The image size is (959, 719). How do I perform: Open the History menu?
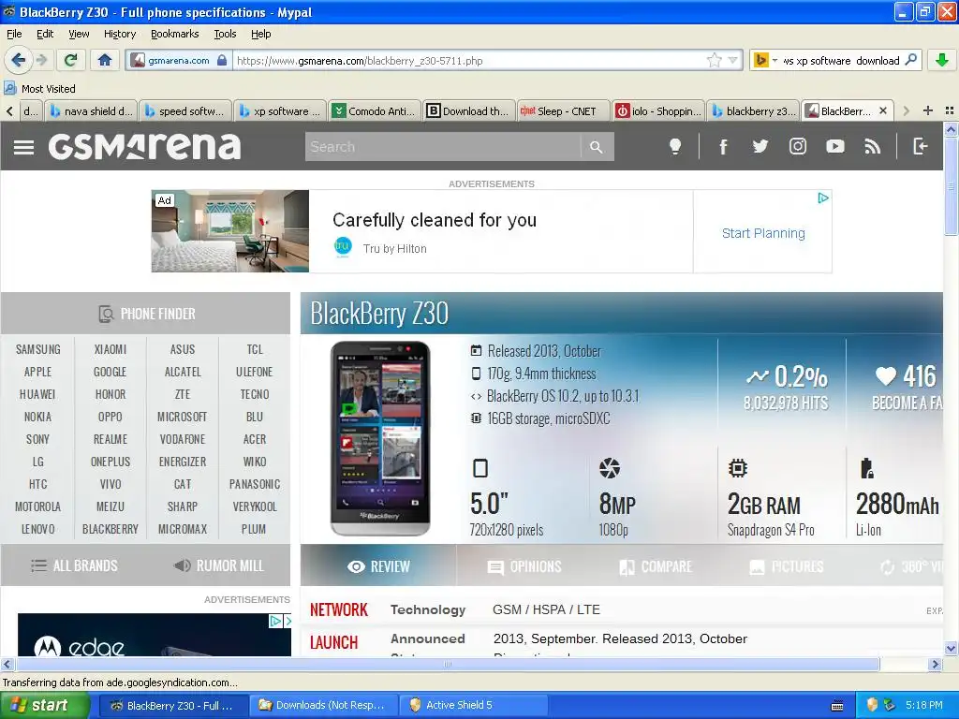coord(119,34)
